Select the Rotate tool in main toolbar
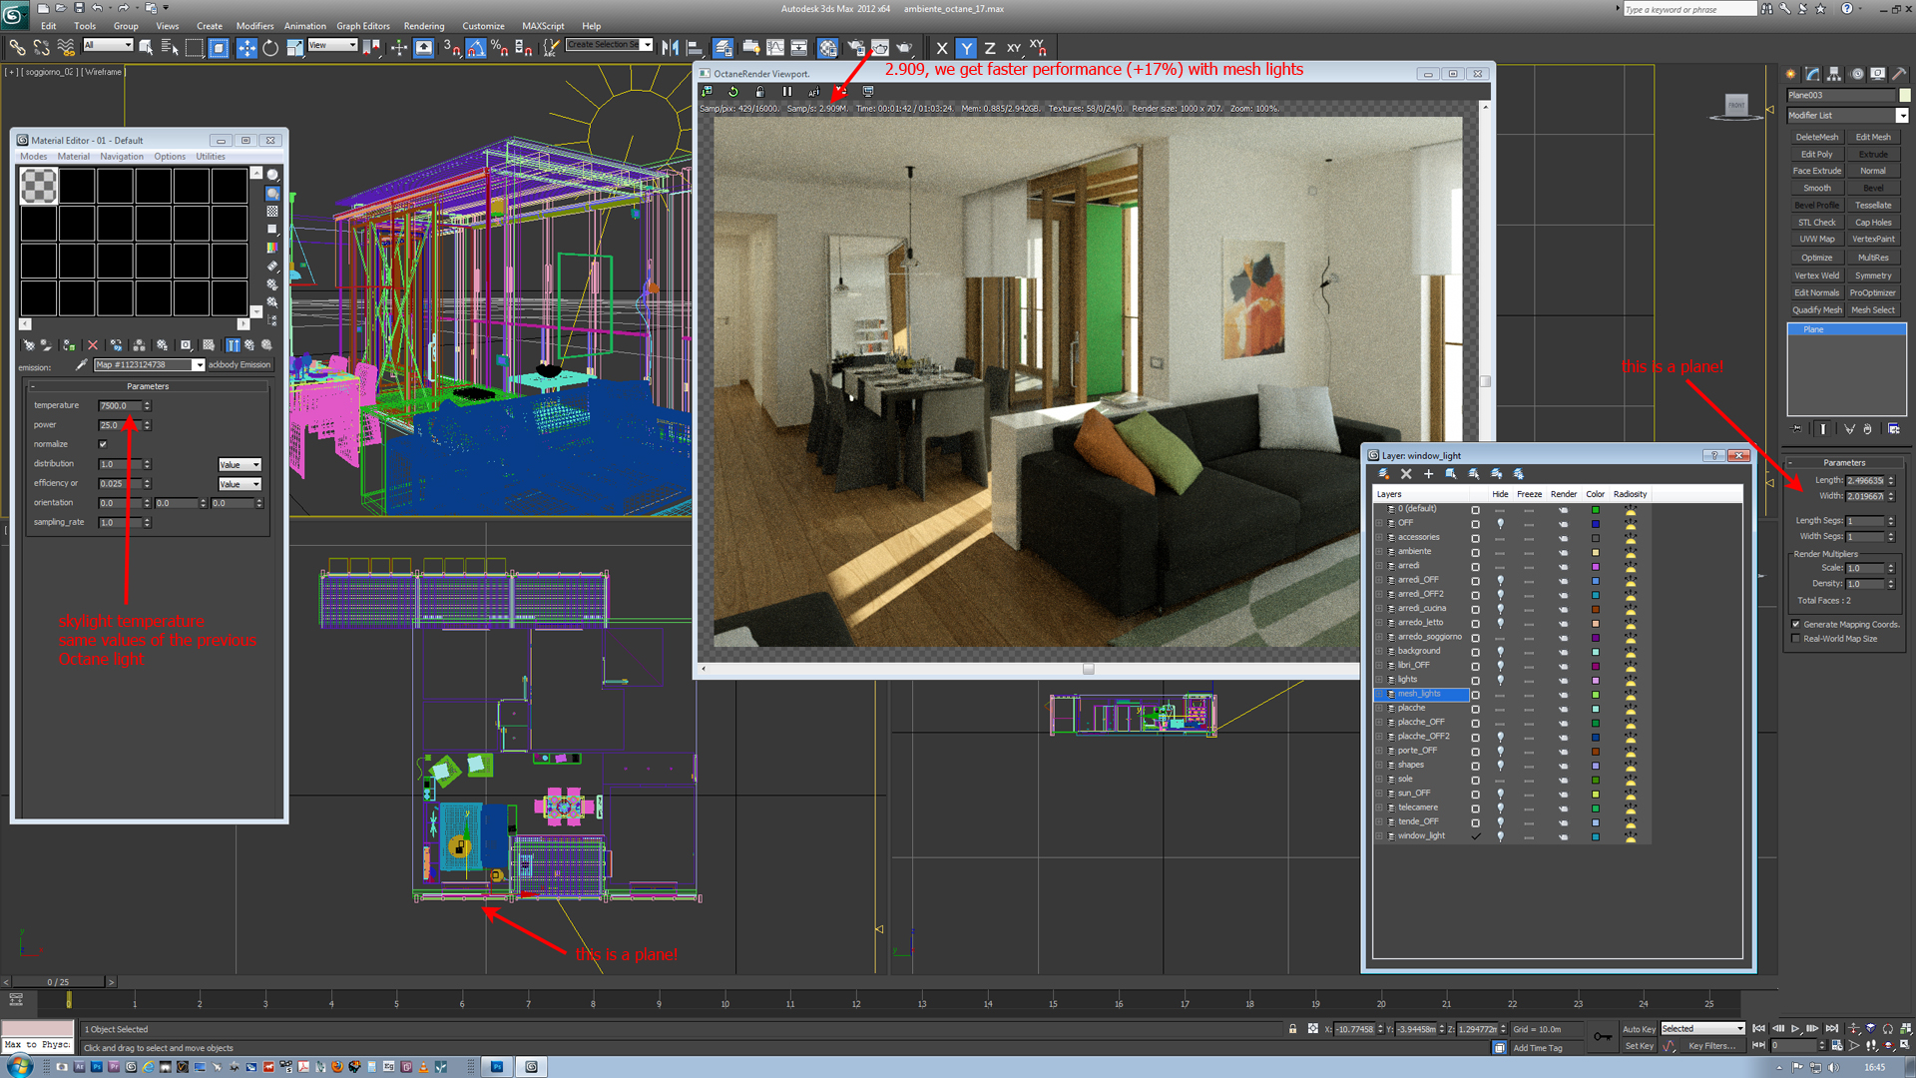1916x1078 pixels. pyautogui.click(x=270, y=48)
